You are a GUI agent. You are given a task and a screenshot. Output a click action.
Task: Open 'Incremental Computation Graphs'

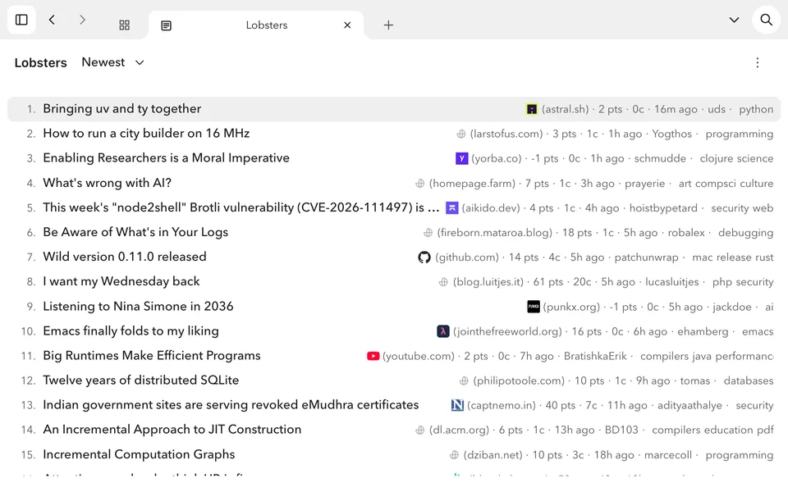(x=139, y=454)
